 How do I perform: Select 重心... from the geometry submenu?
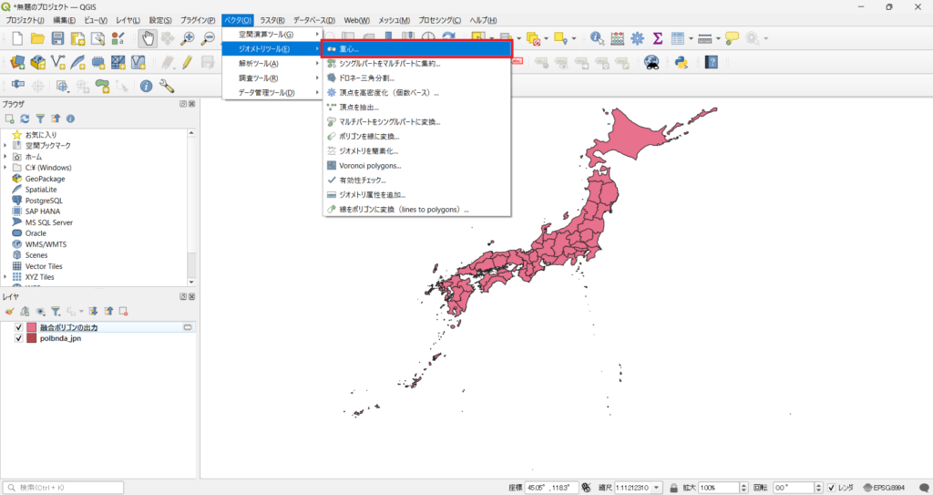tap(349, 49)
